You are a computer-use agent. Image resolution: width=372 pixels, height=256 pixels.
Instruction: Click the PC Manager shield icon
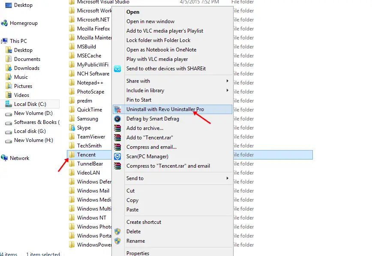pos(117,157)
